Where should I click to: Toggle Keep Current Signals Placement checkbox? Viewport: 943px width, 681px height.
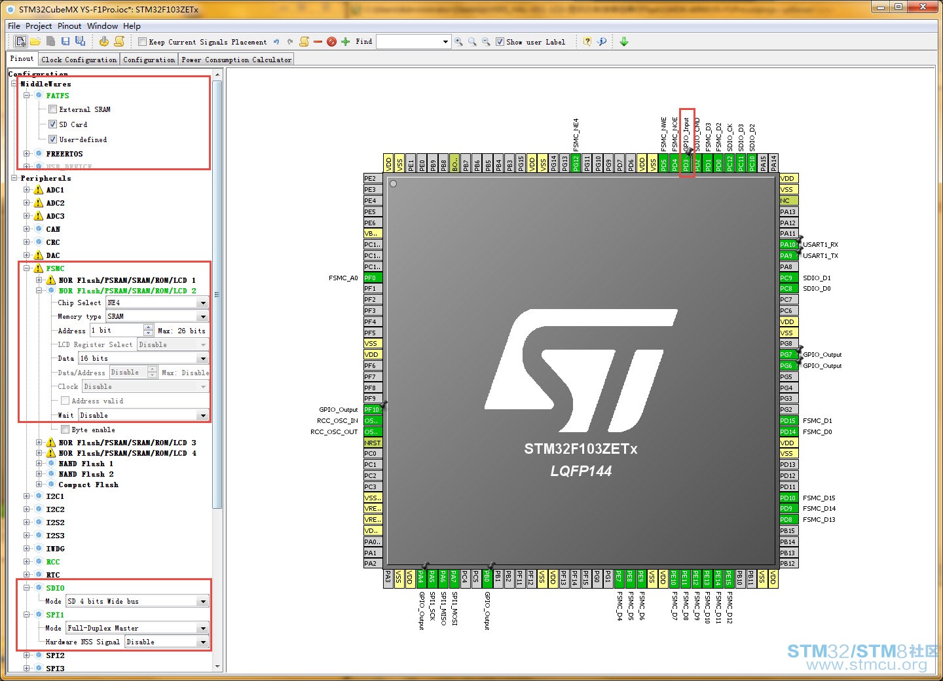(142, 42)
